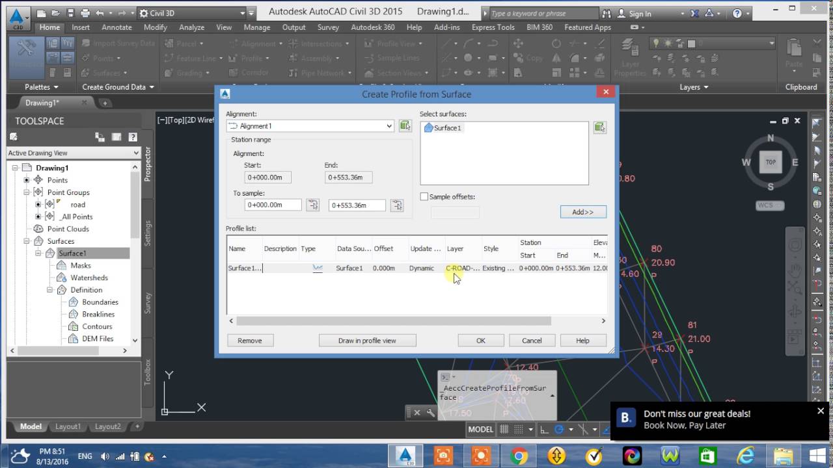Click the profile type icon in Surface1 row
833x468 pixels.
[318, 268]
